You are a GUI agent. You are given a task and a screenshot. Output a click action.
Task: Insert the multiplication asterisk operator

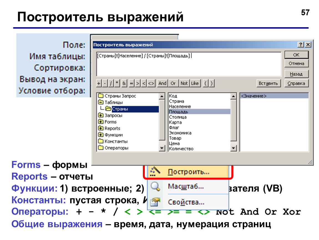coord(117,83)
